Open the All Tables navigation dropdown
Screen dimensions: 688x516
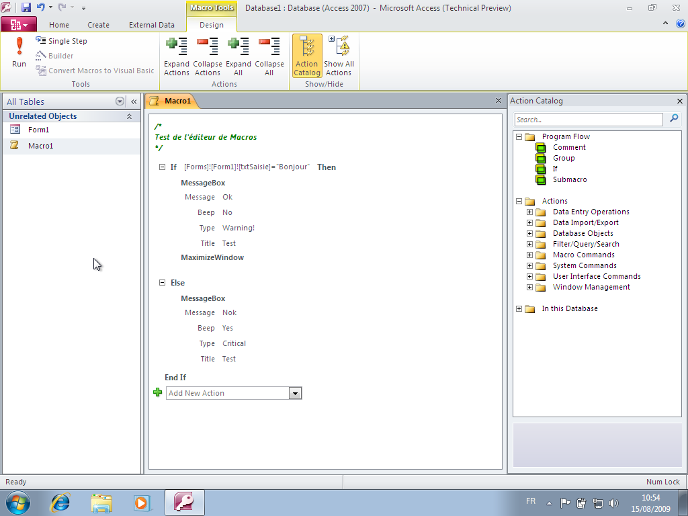(120, 101)
